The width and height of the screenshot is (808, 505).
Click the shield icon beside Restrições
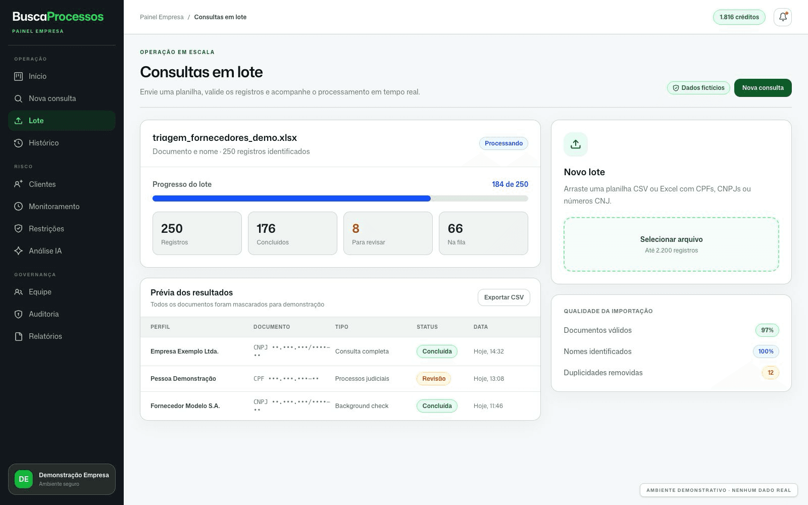coord(19,229)
